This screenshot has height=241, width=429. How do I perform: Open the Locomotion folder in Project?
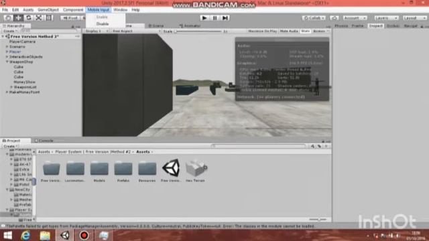(75, 171)
